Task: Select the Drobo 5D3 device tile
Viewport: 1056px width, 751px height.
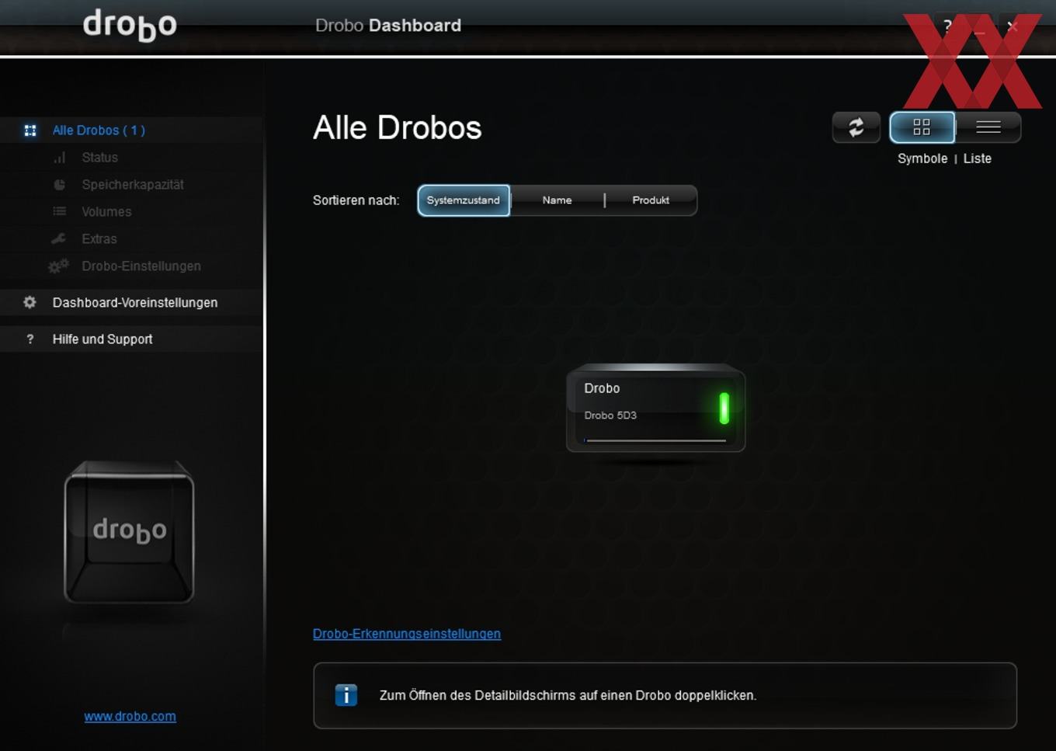Action: pyautogui.click(x=656, y=408)
